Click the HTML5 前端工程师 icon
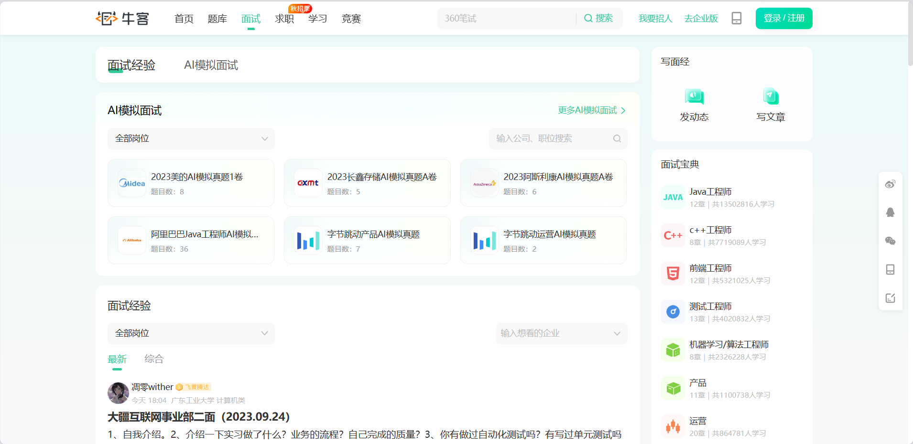 tap(673, 274)
